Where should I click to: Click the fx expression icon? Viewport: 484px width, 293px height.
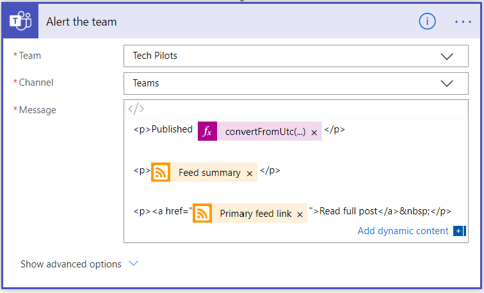coord(207,131)
